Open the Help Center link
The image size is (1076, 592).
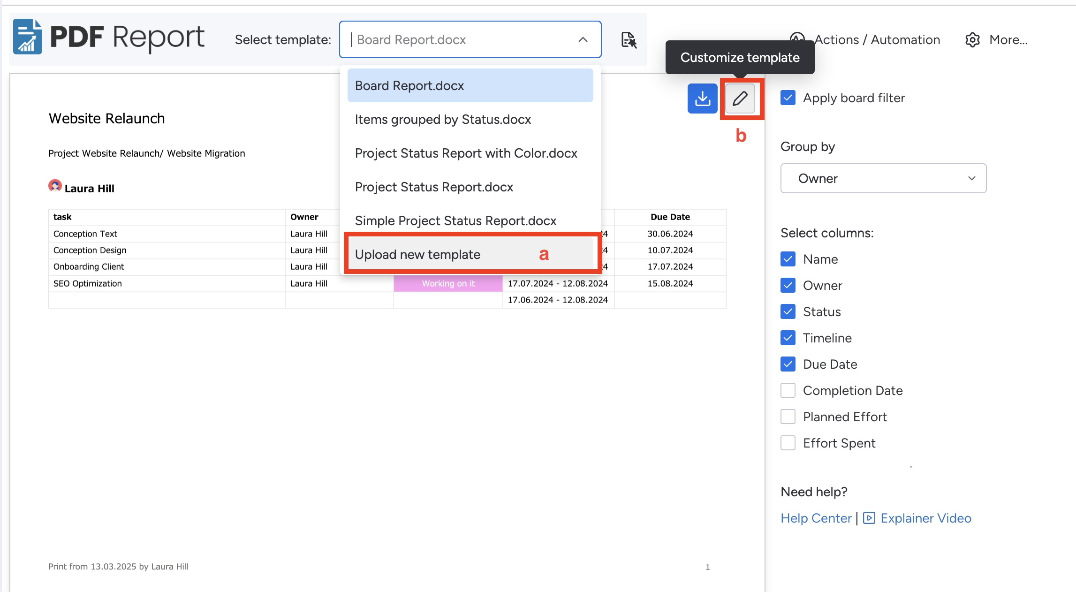(816, 518)
